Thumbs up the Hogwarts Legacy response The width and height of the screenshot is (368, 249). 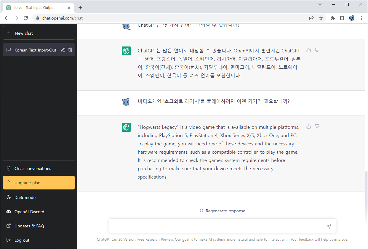coord(309,126)
